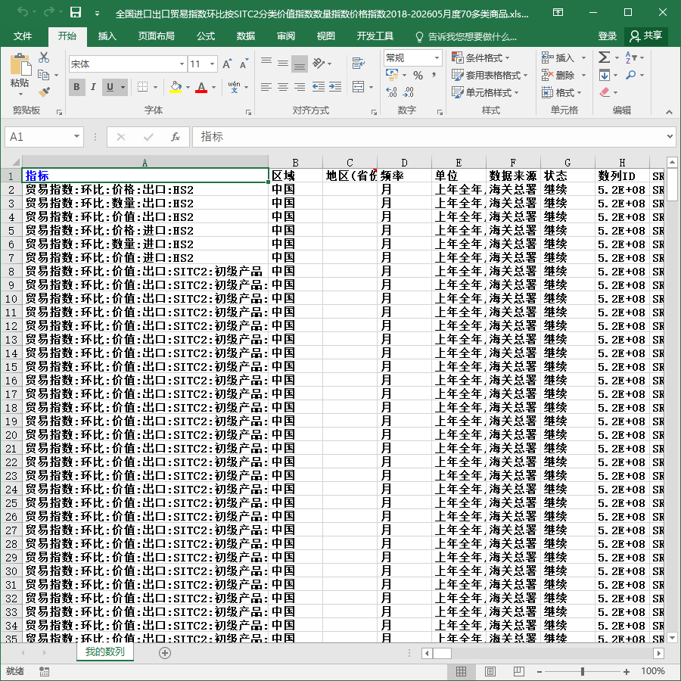Apply percent style number format
The width and height of the screenshot is (681, 681).
(x=418, y=76)
